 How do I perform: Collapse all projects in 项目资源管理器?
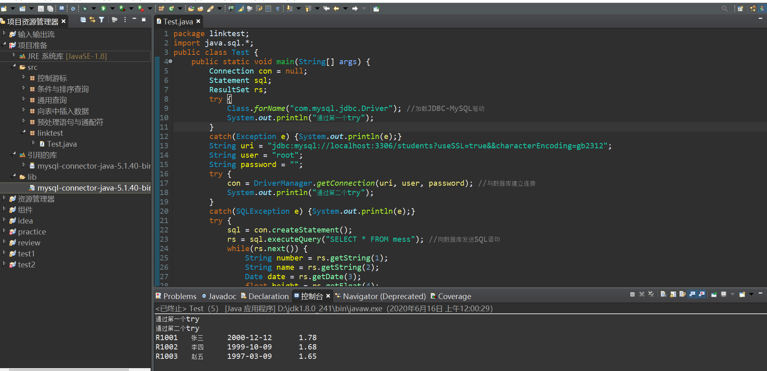pos(83,20)
